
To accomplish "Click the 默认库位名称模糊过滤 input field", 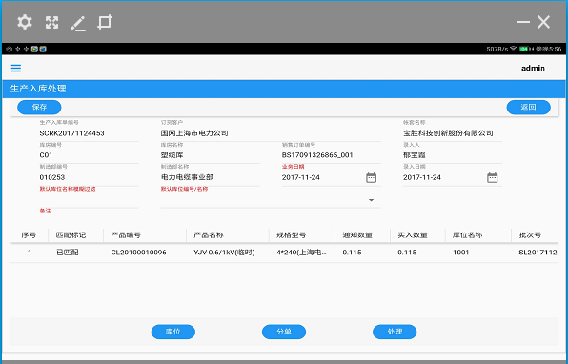I will (x=89, y=200).
